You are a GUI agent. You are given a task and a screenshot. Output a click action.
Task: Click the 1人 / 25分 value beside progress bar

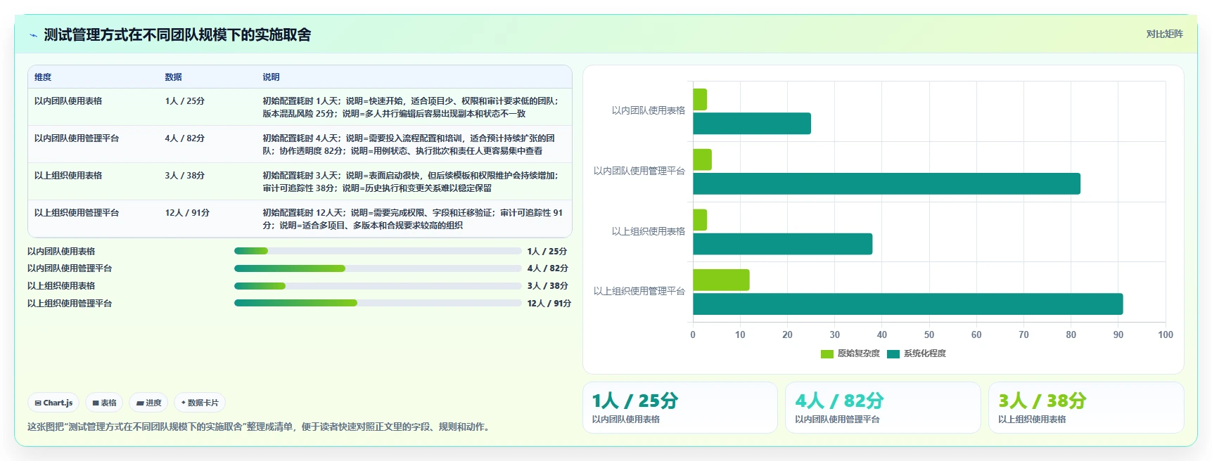pyautogui.click(x=547, y=252)
